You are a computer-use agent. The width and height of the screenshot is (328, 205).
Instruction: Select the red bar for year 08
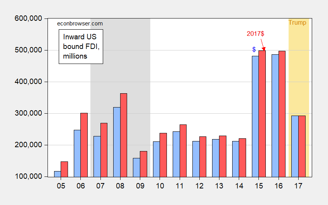(x=124, y=135)
